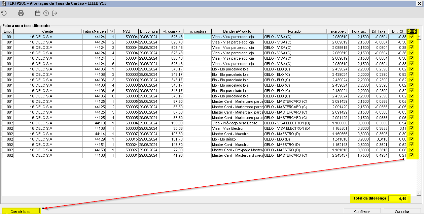Click the printer icon in toolbar
This screenshot has width=424, height=214.
click(21, 13)
